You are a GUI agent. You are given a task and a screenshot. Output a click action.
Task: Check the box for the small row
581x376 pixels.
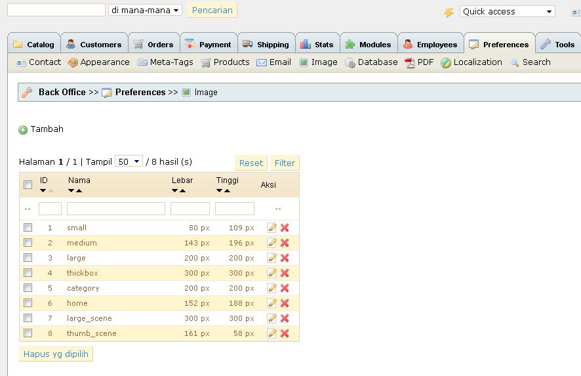[x=28, y=227]
